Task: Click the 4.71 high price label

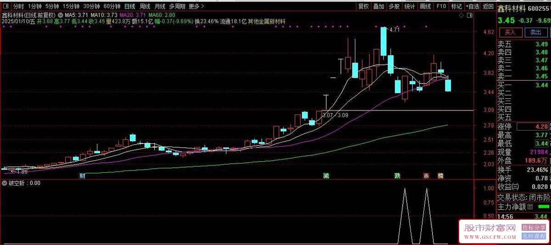Action: point(395,30)
